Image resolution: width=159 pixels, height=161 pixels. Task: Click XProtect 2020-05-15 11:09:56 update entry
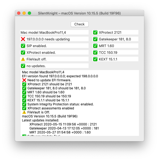click(x=63, y=124)
